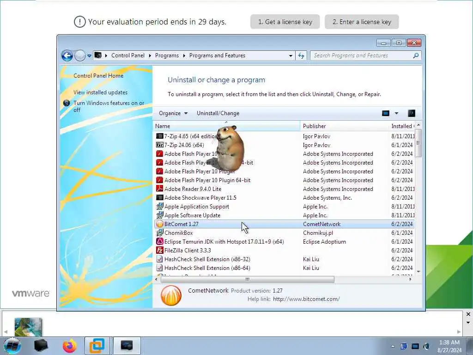This screenshot has width=473, height=355.
Task: Click the ChomikBox program icon
Action: (x=159, y=233)
